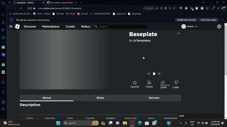Viewport: 227px width, 127px height.
Task: Open the sidebar more options dots
Action: pos(3,116)
